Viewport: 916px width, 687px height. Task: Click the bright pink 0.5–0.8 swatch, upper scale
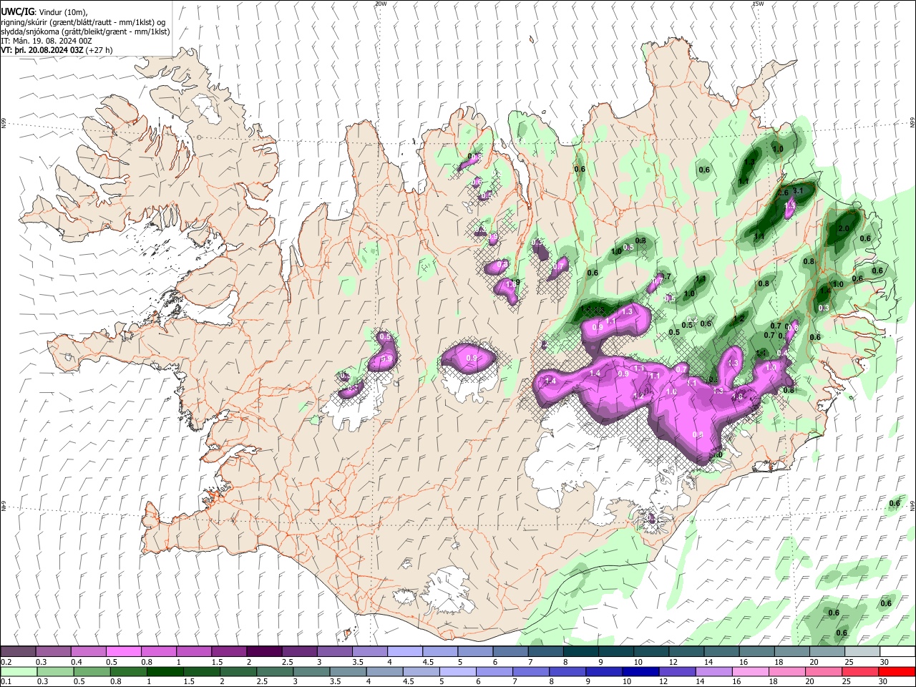pos(123,652)
